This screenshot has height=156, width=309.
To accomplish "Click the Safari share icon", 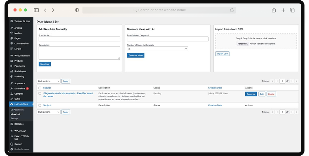I will point(274,10).
